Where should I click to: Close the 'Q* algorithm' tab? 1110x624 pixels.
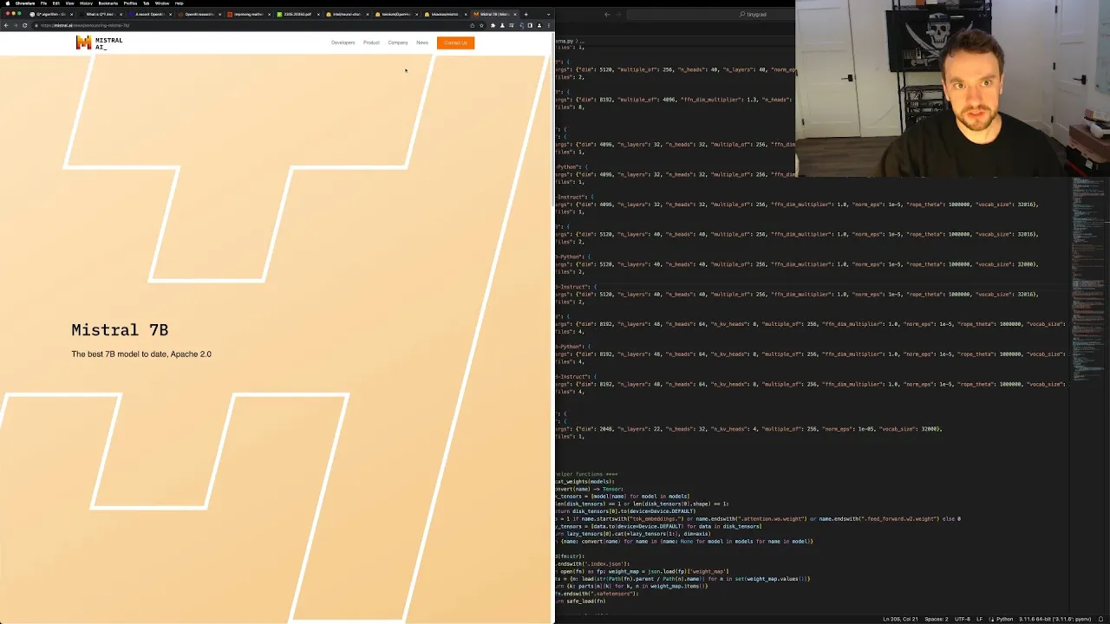coord(71,14)
